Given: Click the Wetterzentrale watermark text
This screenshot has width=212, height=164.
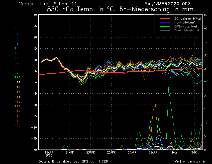Looking at the screenshot, I should [x=189, y=161].
